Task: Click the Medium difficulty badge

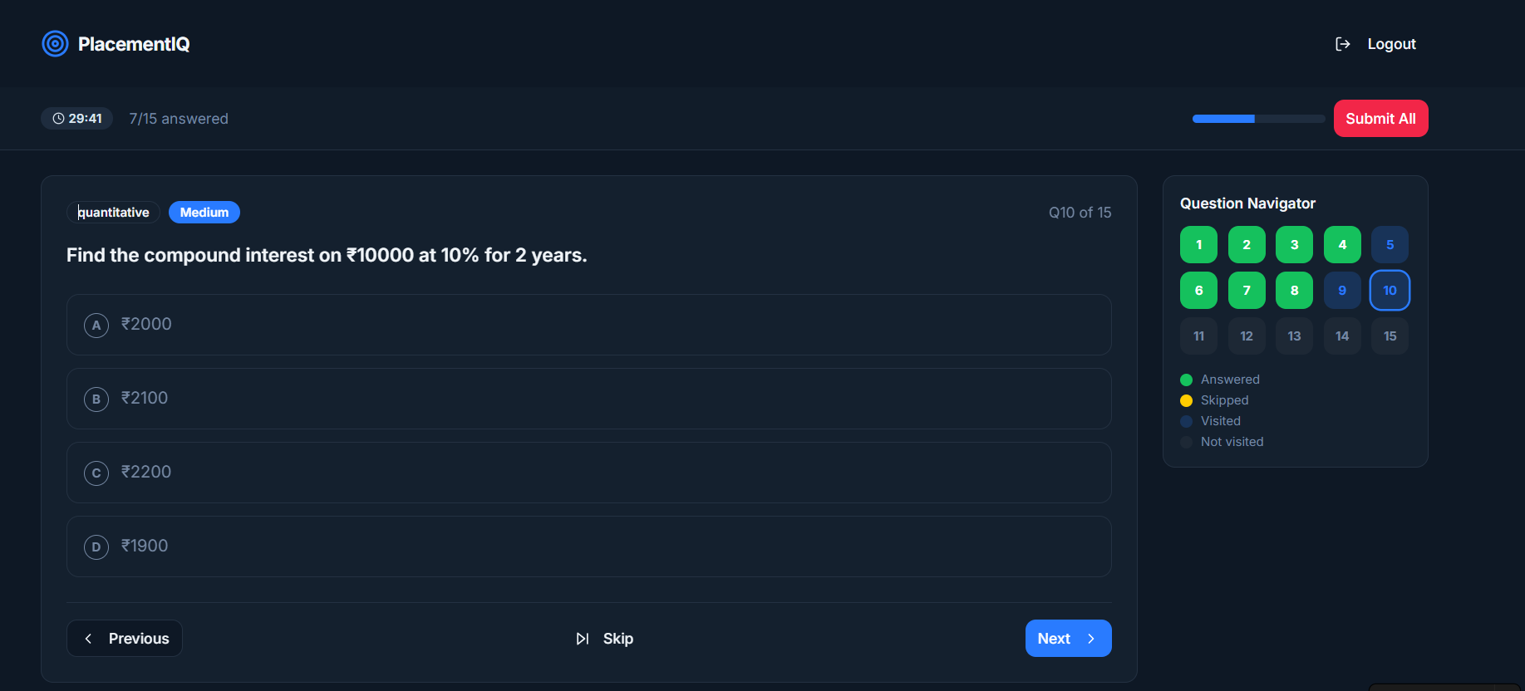Action: click(204, 213)
